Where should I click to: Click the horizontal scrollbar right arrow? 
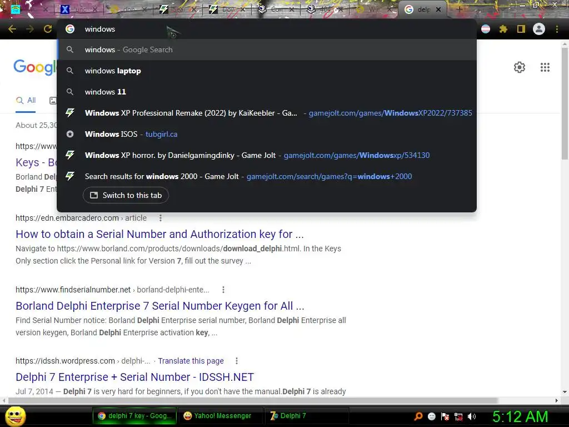(x=557, y=400)
